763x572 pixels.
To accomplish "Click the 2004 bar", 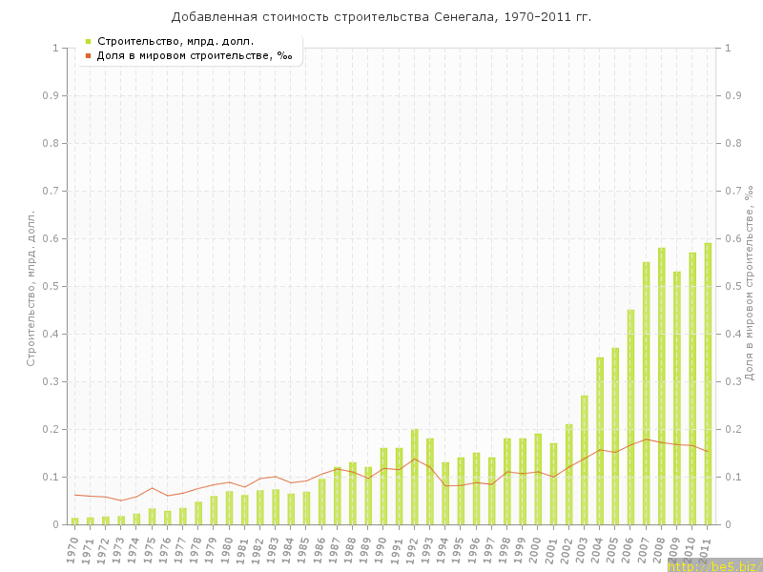I will (600, 440).
